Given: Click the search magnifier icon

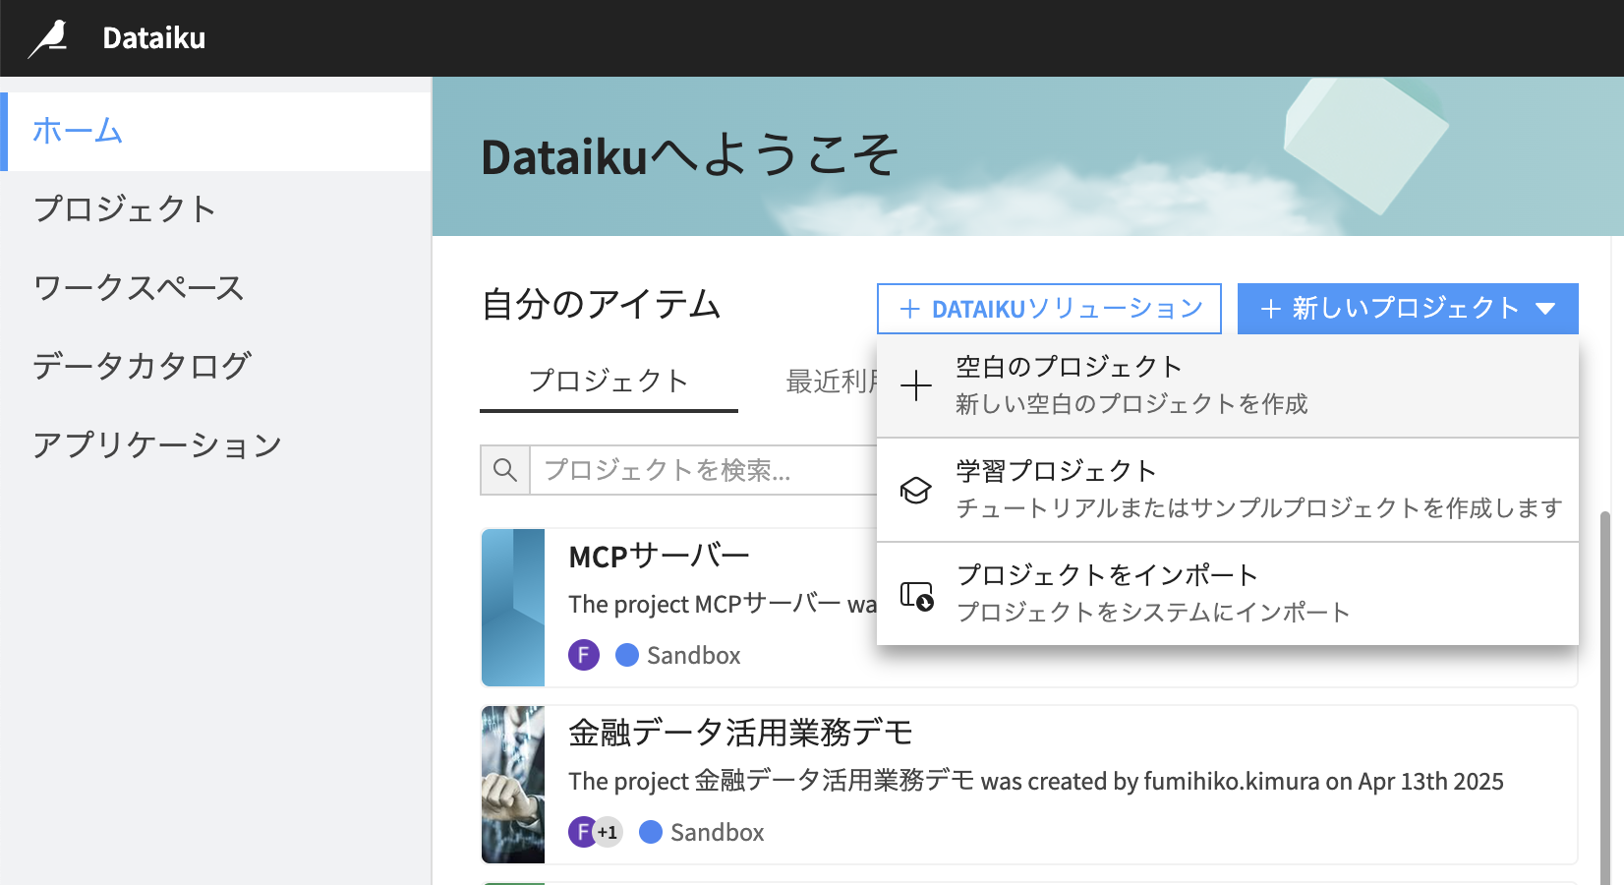Looking at the screenshot, I should coord(505,470).
